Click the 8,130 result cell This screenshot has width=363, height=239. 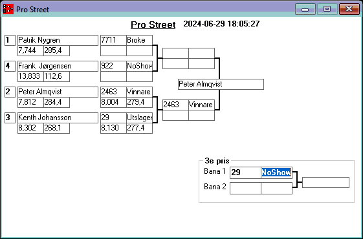(113, 129)
